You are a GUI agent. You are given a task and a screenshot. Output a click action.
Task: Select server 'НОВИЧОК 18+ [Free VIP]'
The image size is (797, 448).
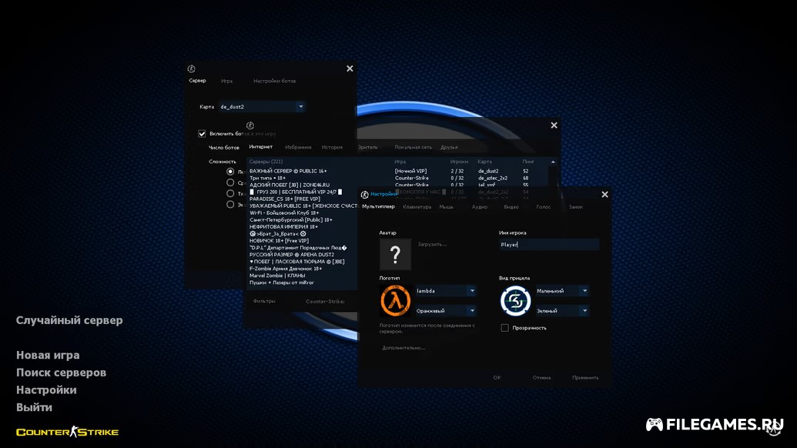[x=279, y=241]
